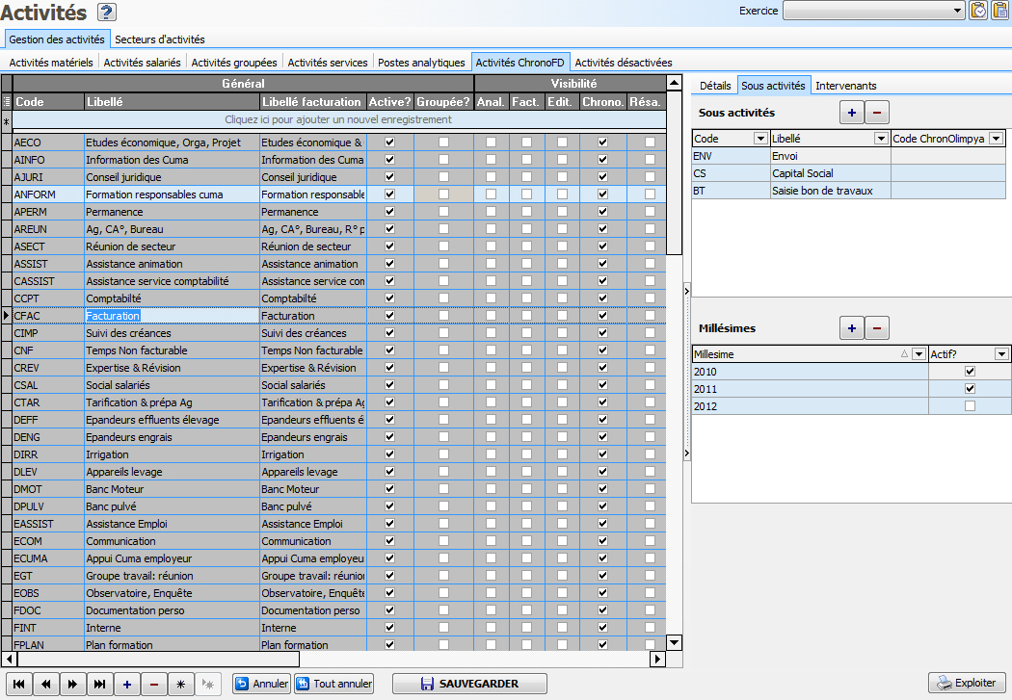Click the Facturation libellé edit cell
This screenshot has width=1012, height=700.
click(x=172, y=316)
